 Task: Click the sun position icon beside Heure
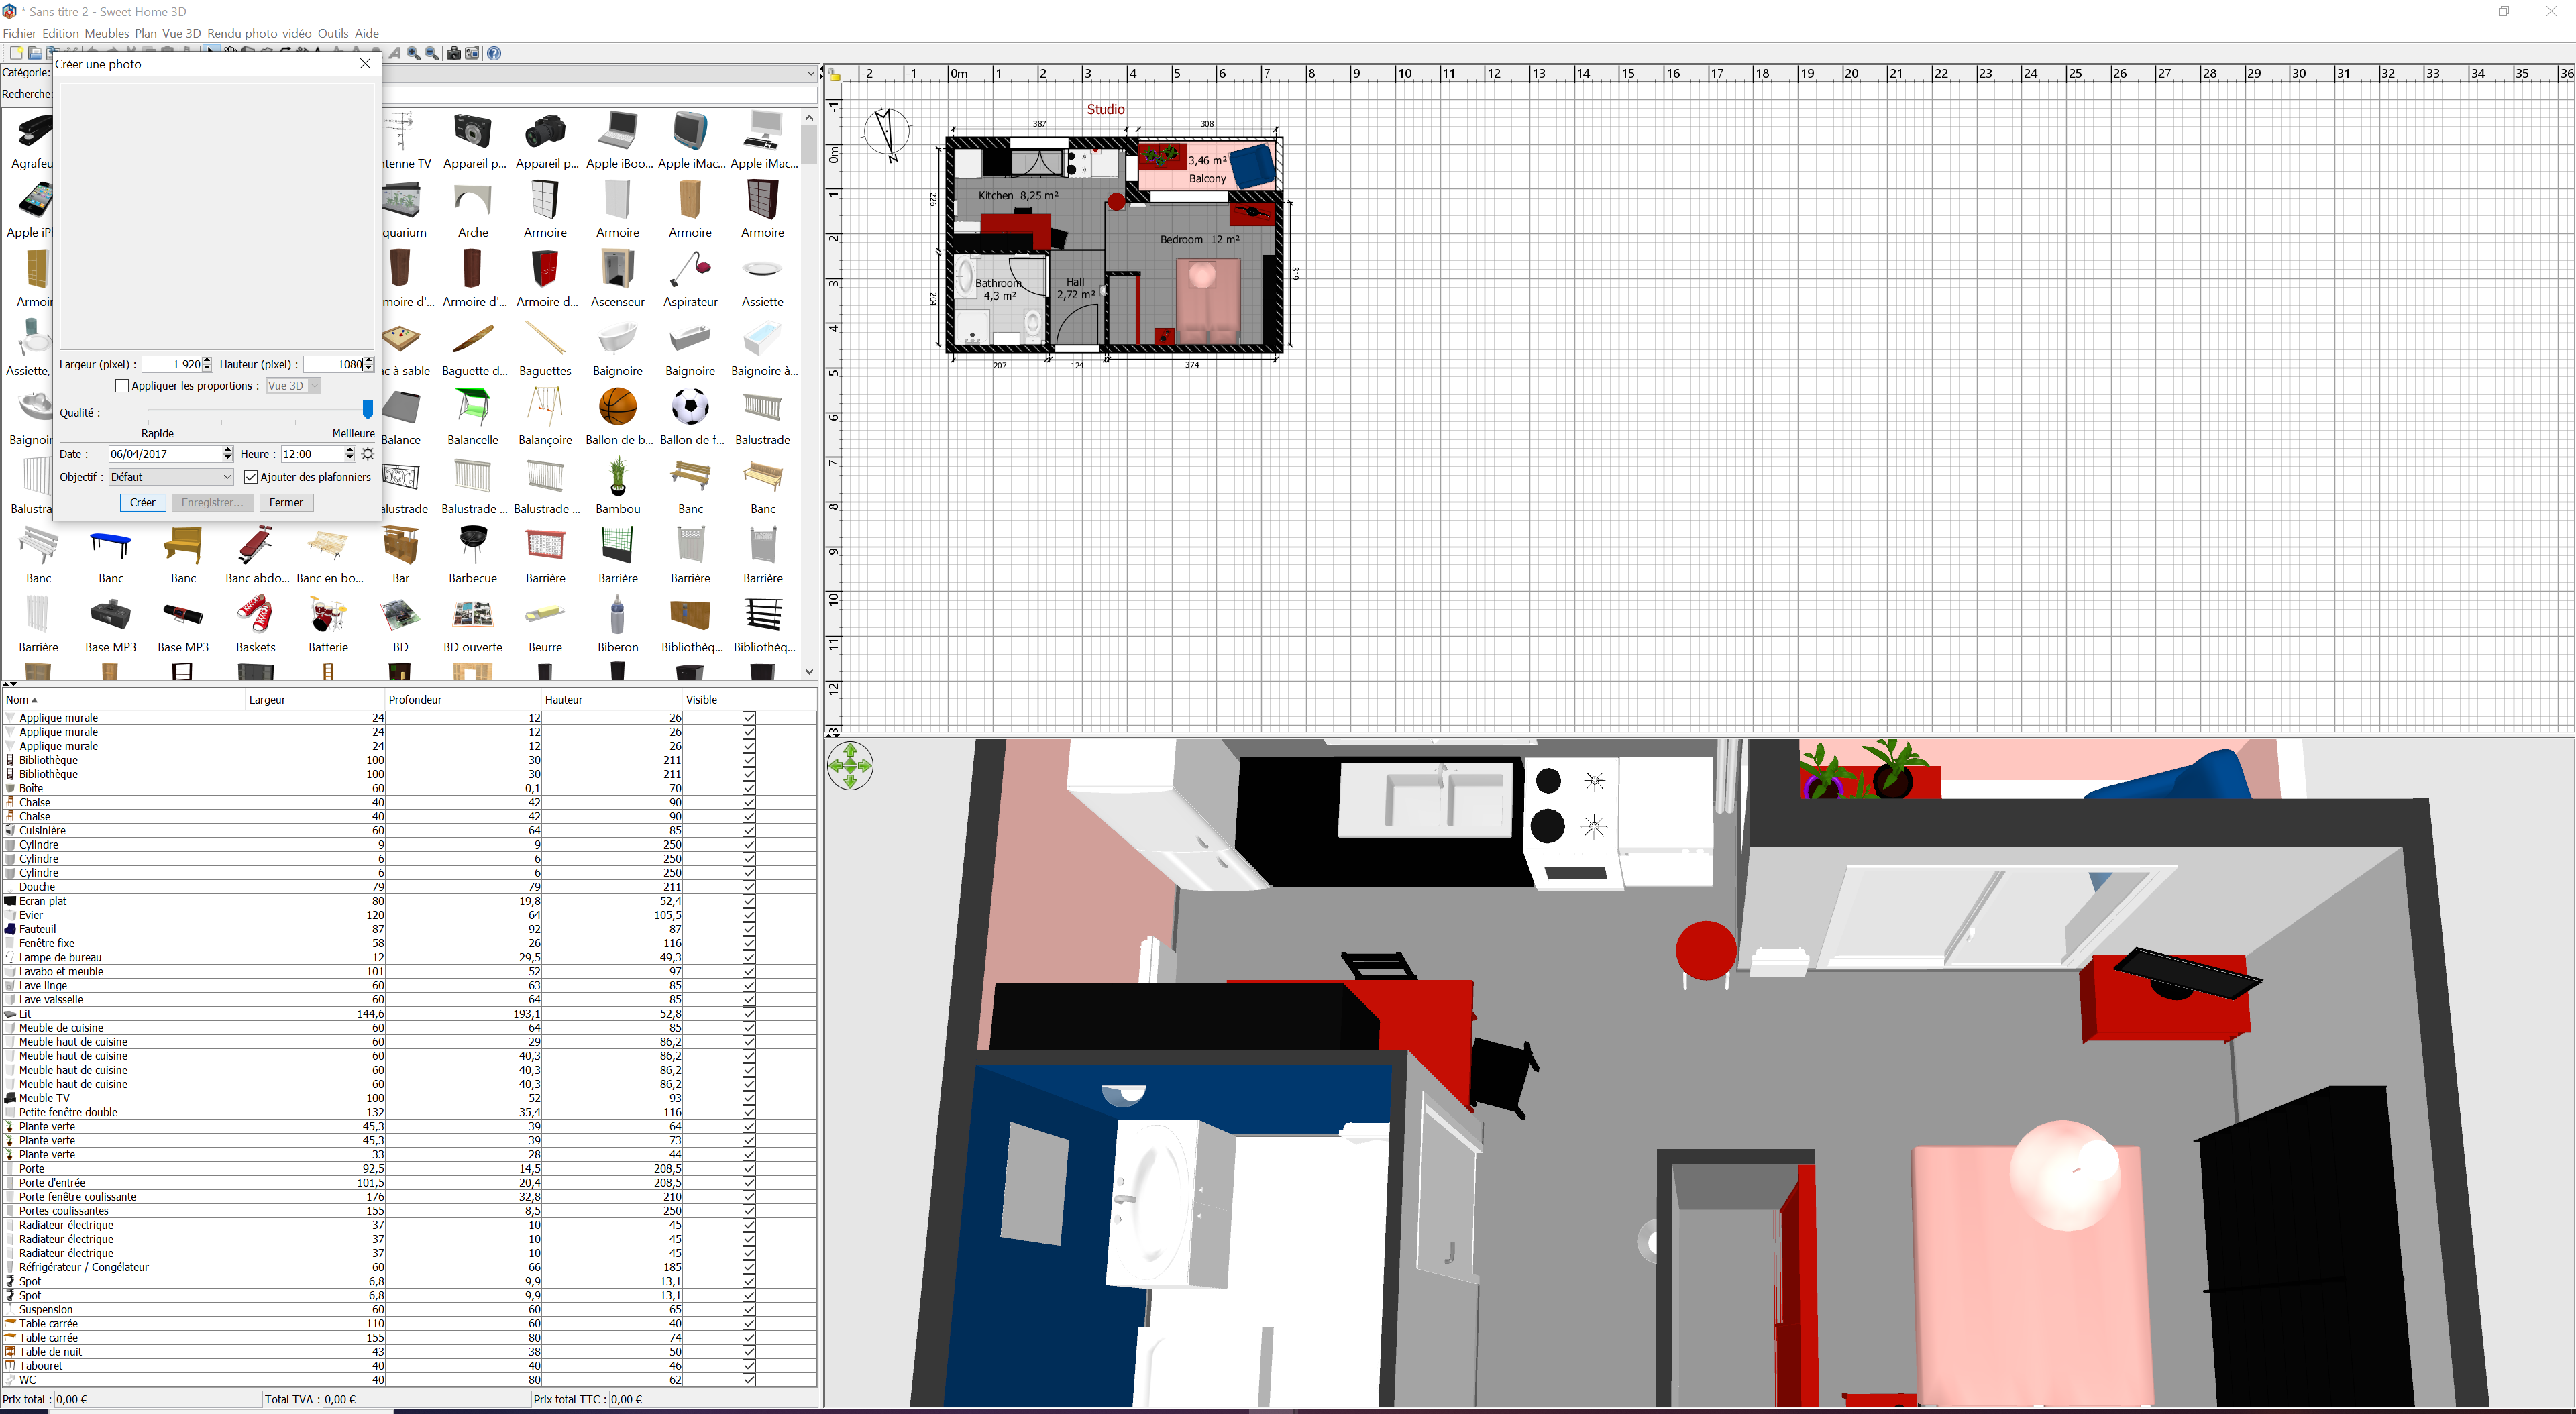point(368,454)
